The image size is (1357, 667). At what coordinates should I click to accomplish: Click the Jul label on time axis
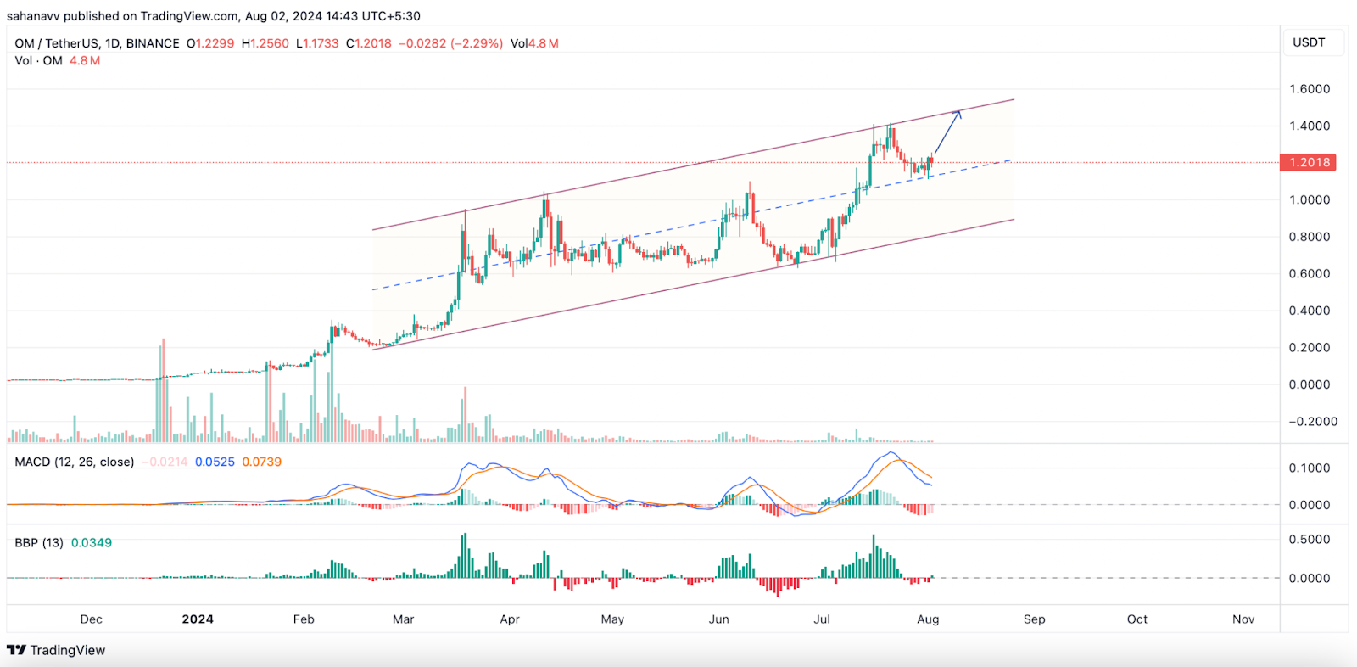pos(822,619)
